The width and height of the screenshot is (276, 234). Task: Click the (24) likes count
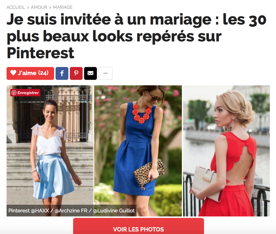43,73
